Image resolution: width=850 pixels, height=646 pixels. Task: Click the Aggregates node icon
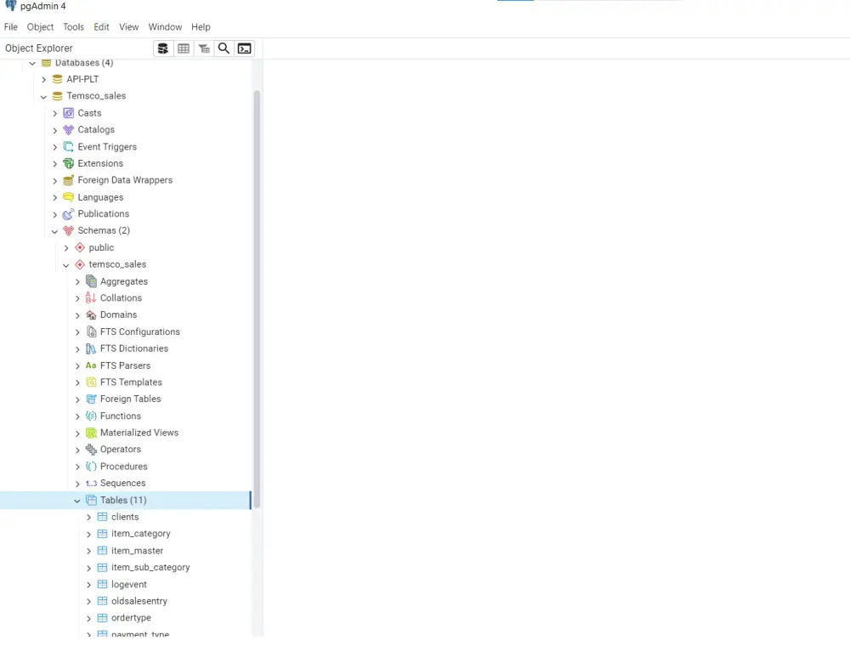91,281
